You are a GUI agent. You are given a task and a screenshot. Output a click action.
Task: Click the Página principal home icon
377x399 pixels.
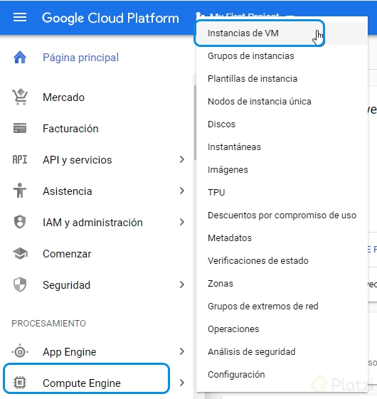(x=20, y=58)
